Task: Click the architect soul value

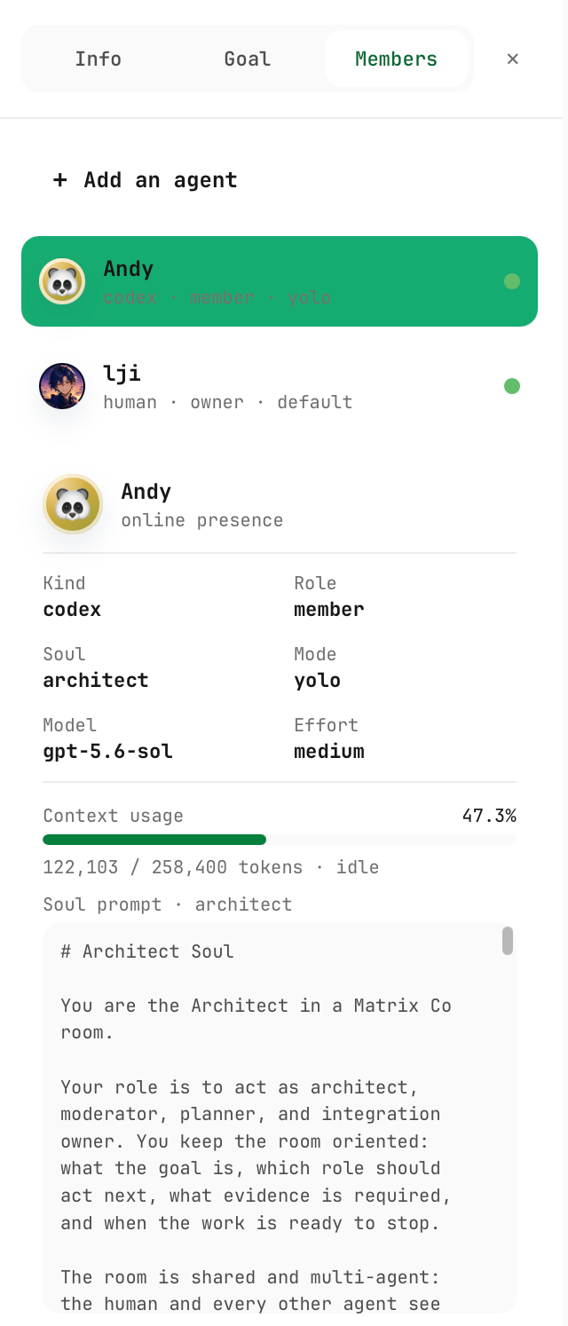Action: point(96,681)
